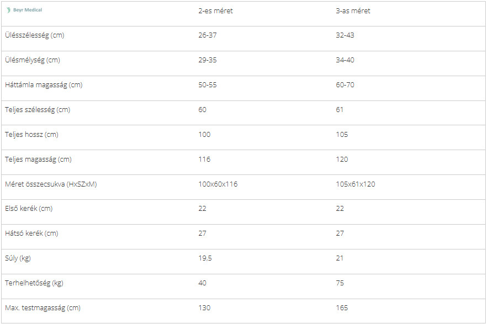Select the 2-es méret column header
This screenshot has width=488, height=324.
click(x=215, y=11)
